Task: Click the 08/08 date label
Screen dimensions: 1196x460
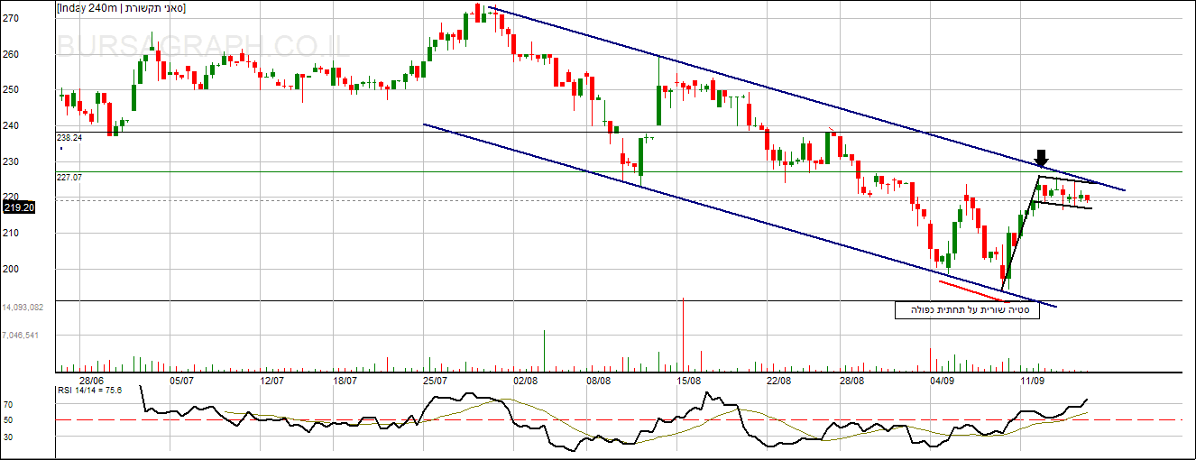Action: click(598, 381)
